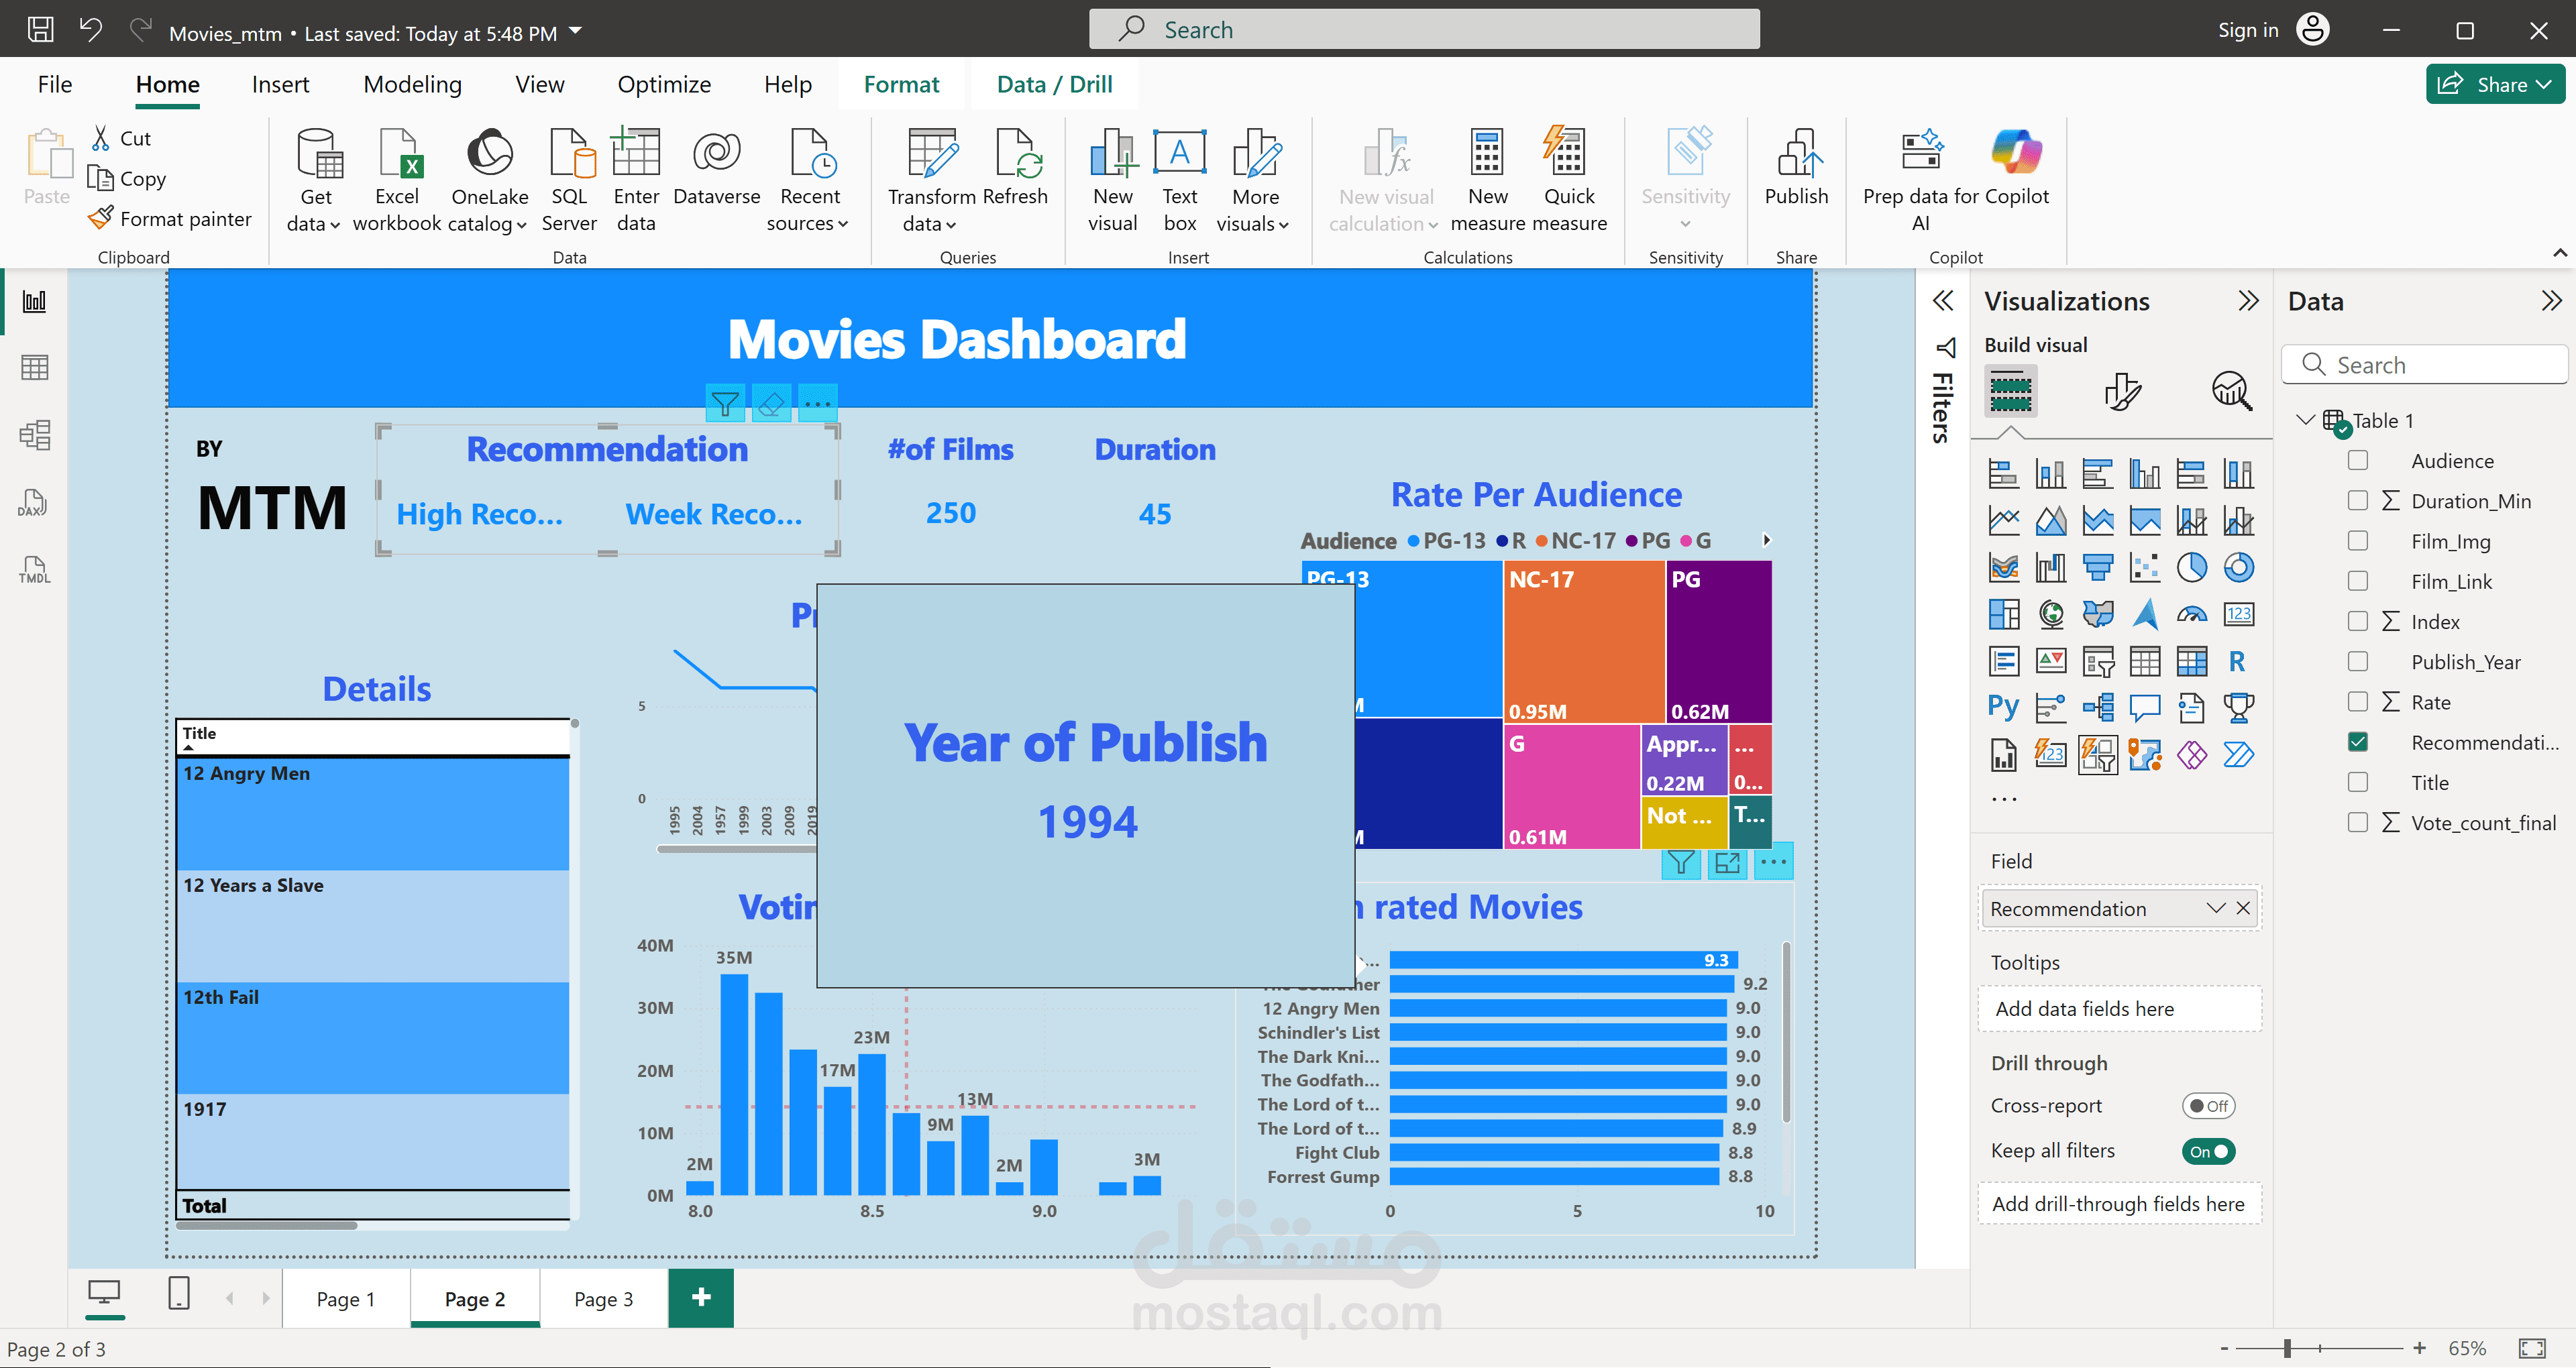
Task: Turn off Keep all filters toggle
Action: coord(2208,1151)
